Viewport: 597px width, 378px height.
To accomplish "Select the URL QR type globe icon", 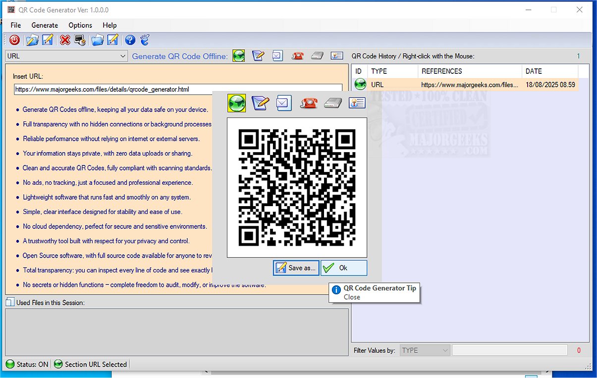I will point(236,103).
